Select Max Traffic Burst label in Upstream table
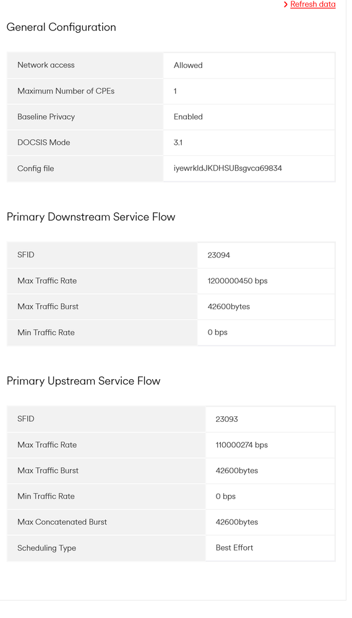The image size is (352, 618). tap(48, 470)
